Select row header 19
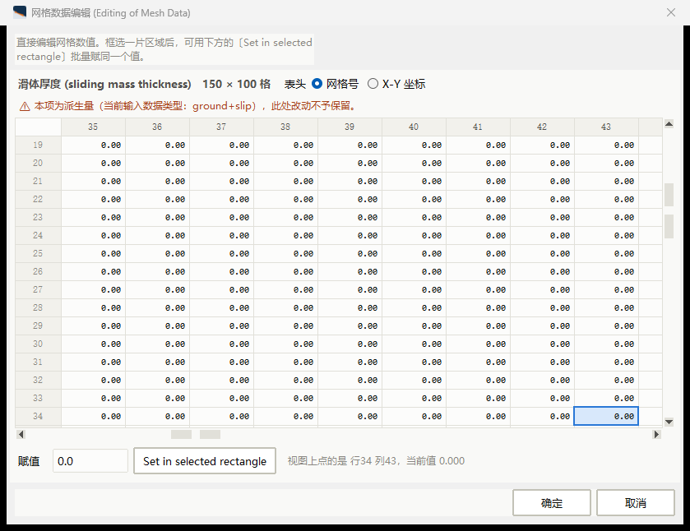690x531 pixels. click(x=38, y=145)
